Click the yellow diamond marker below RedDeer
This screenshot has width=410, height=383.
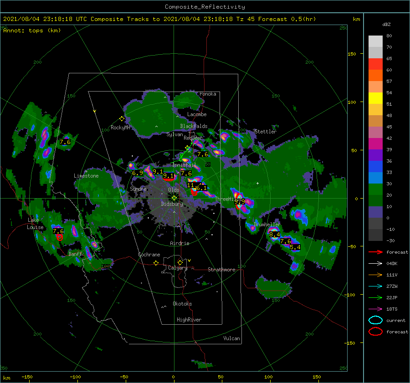pyautogui.click(x=188, y=148)
